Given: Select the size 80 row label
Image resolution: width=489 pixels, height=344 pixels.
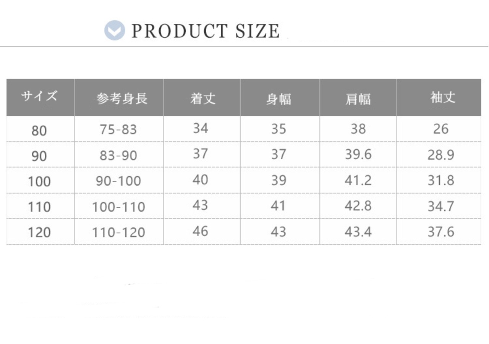Looking at the screenshot, I should 39,131.
